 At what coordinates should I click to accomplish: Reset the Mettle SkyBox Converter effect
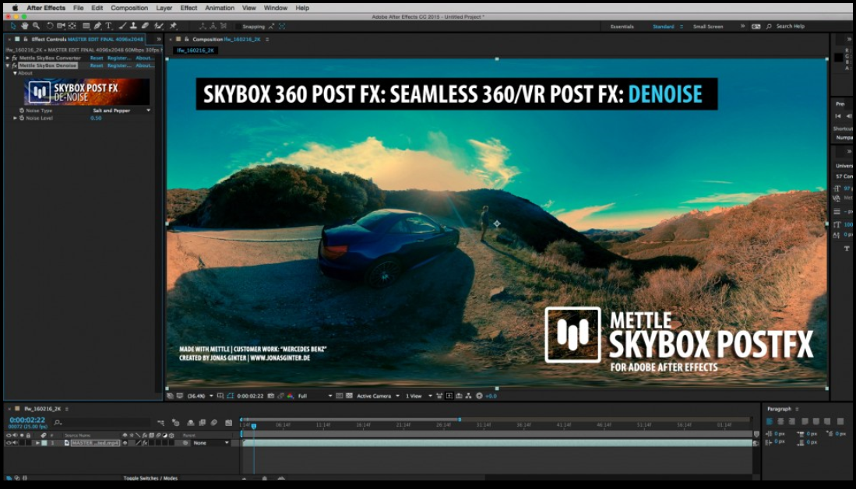click(x=97, y=58)
